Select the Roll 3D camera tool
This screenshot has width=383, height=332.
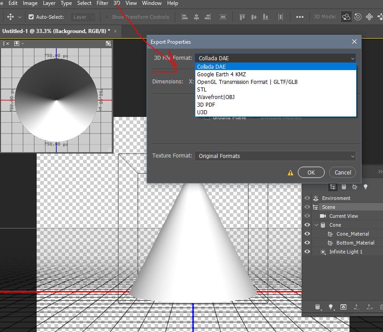358,17
